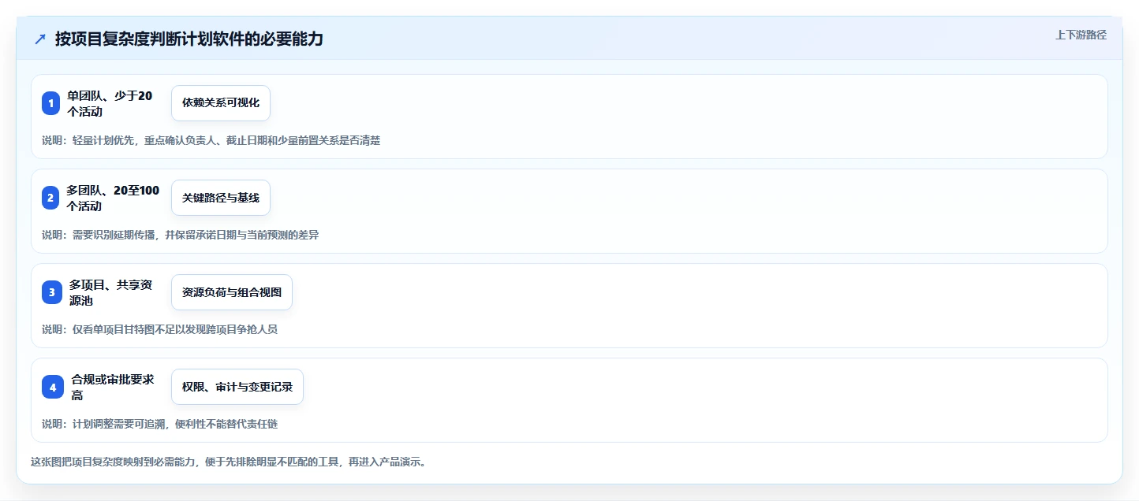Click the number 3 step badge

(51, 292)
